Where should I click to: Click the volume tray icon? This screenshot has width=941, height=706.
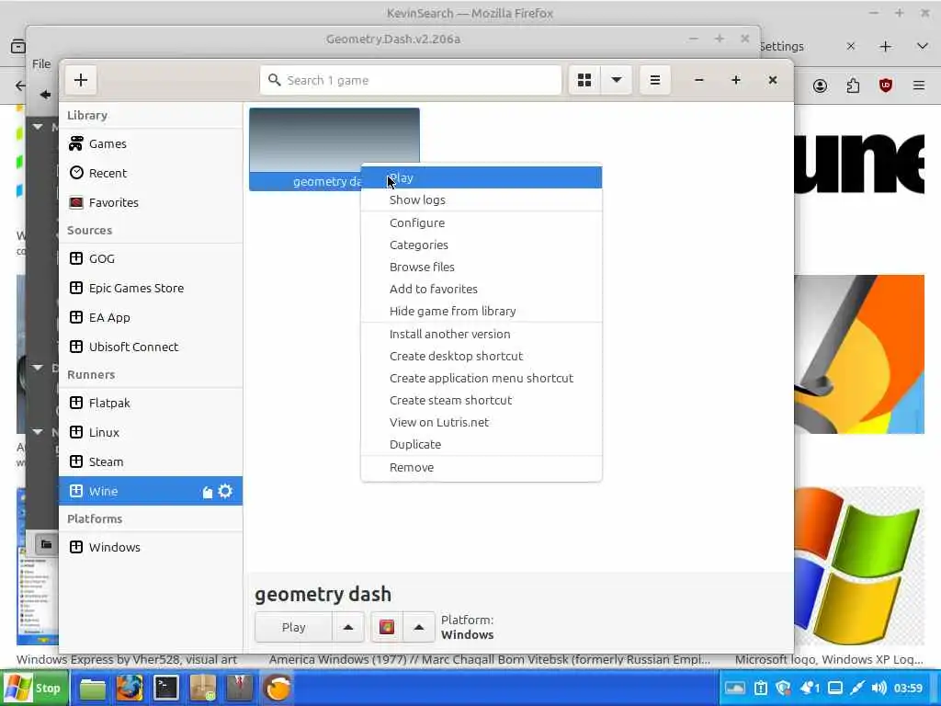(879, 688)
